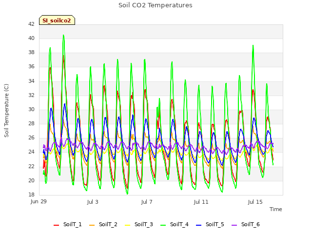312x234 pixels.
Task: Toggle SoilT_6 series in legend
Action: (x=246, y=224)
